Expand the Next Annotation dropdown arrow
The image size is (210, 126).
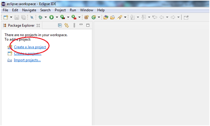click(138, 17)
